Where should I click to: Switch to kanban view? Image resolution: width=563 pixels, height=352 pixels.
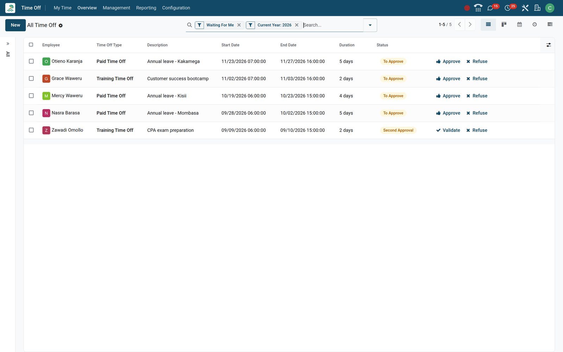(x=504, y=25)
